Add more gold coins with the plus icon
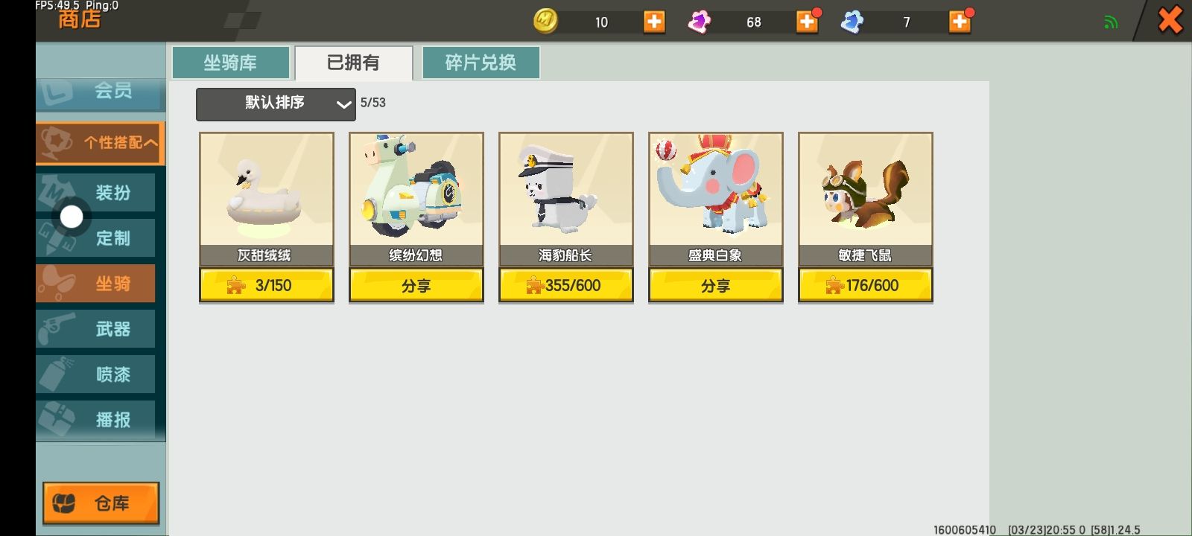This screenshot has width=1192, height=536. click(654, 22)
